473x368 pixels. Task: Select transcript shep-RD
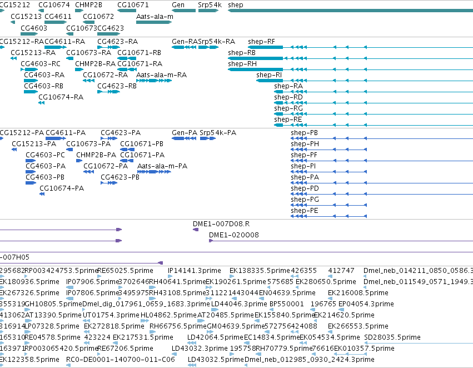pos(288,97)
